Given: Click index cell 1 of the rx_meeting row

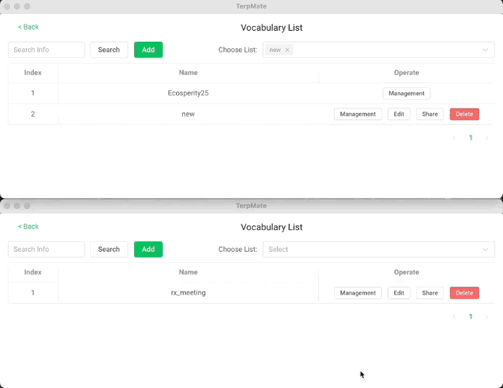Looking at the screenshot, I should tap(33, 293).
